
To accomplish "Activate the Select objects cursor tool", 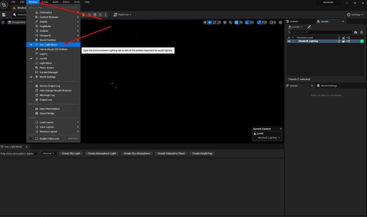I will click(x=205, y=22).
